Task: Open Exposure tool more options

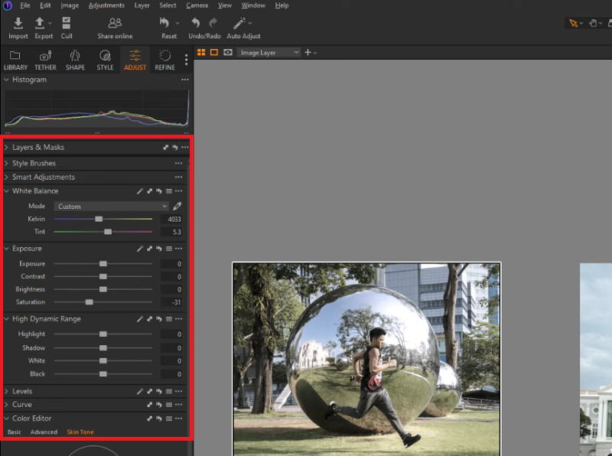Action: 179,249
